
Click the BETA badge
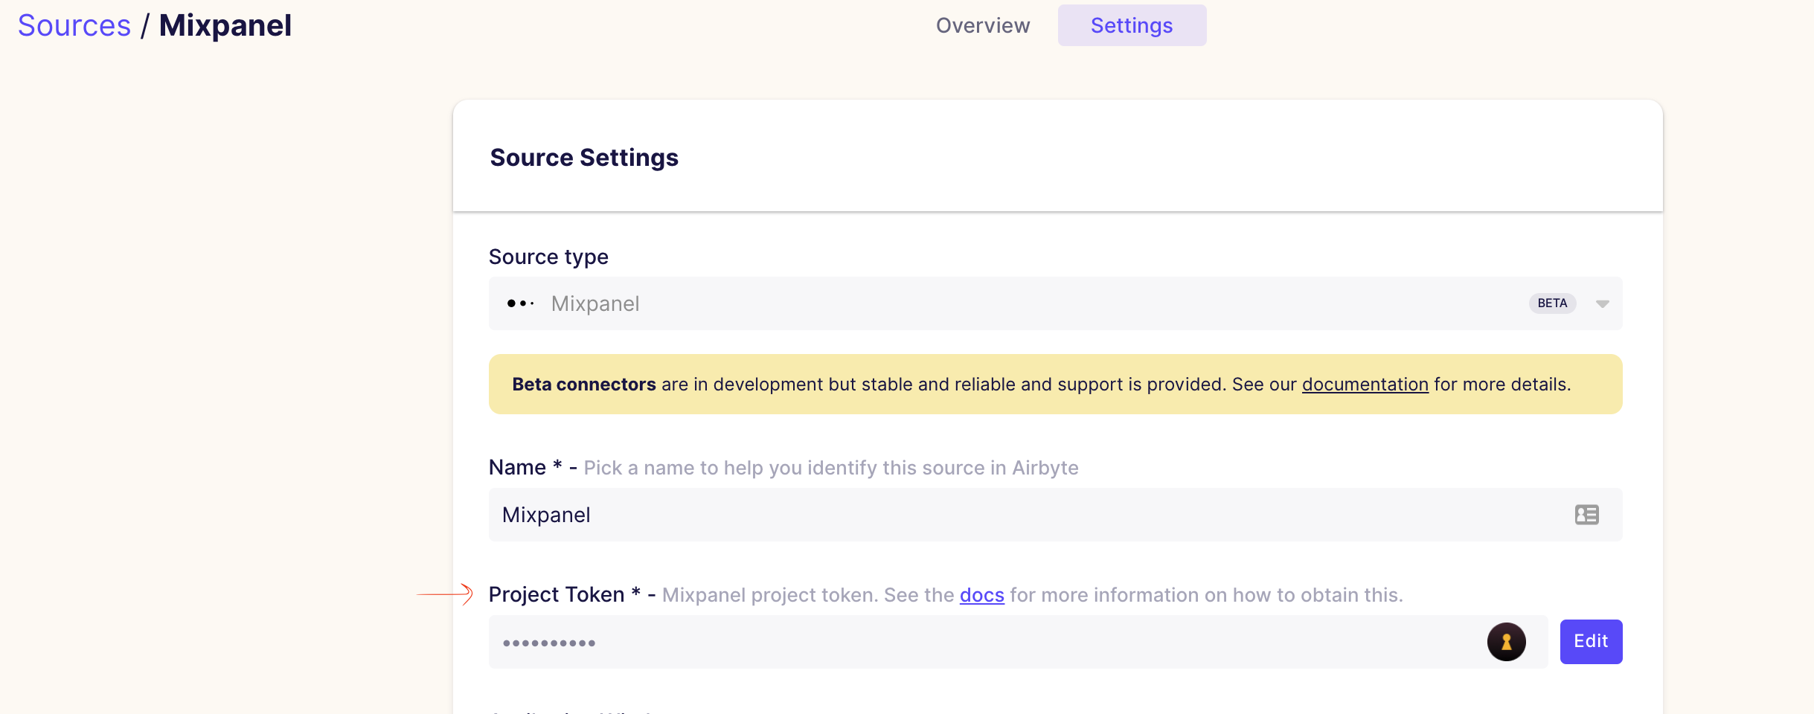click(1552, 303)
